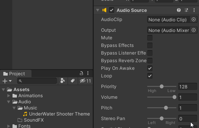
Task: Uncheck Play On Awake
Action: point(150,68)
